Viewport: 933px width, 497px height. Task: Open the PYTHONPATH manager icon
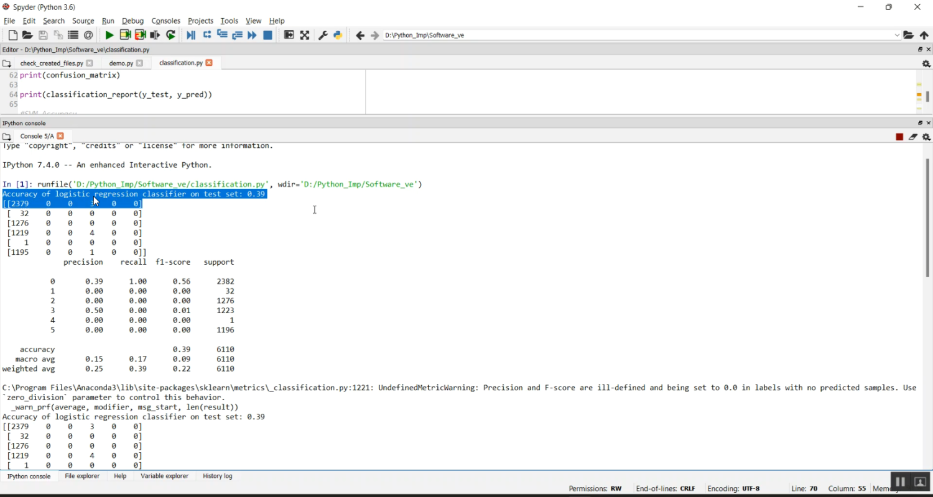(338, 35)
